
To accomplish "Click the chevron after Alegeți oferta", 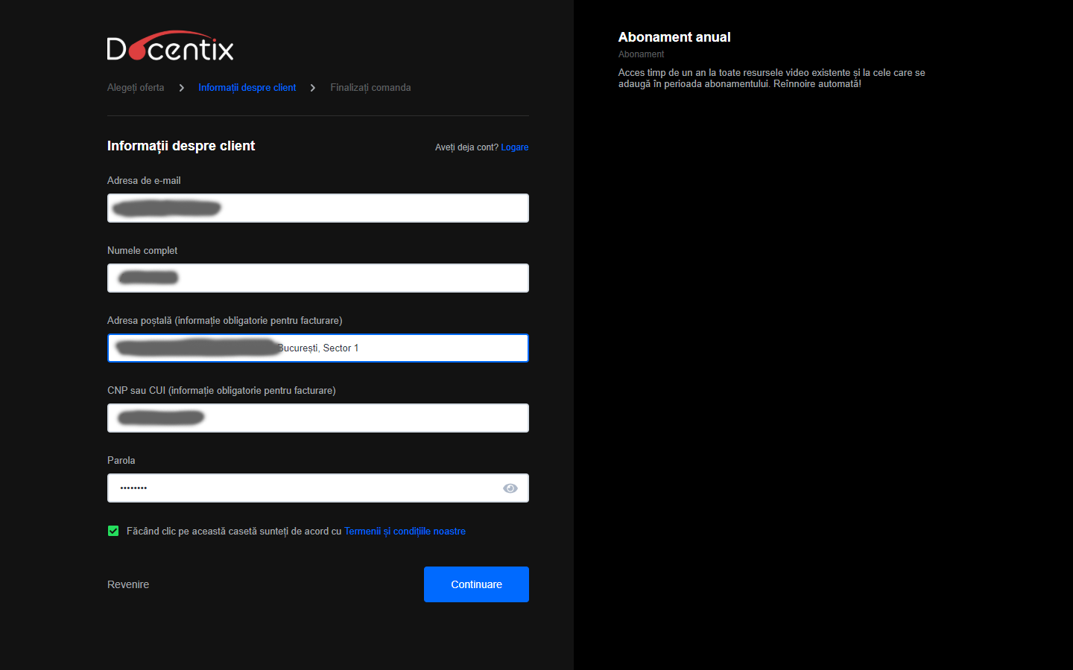I will coord(181,88).
